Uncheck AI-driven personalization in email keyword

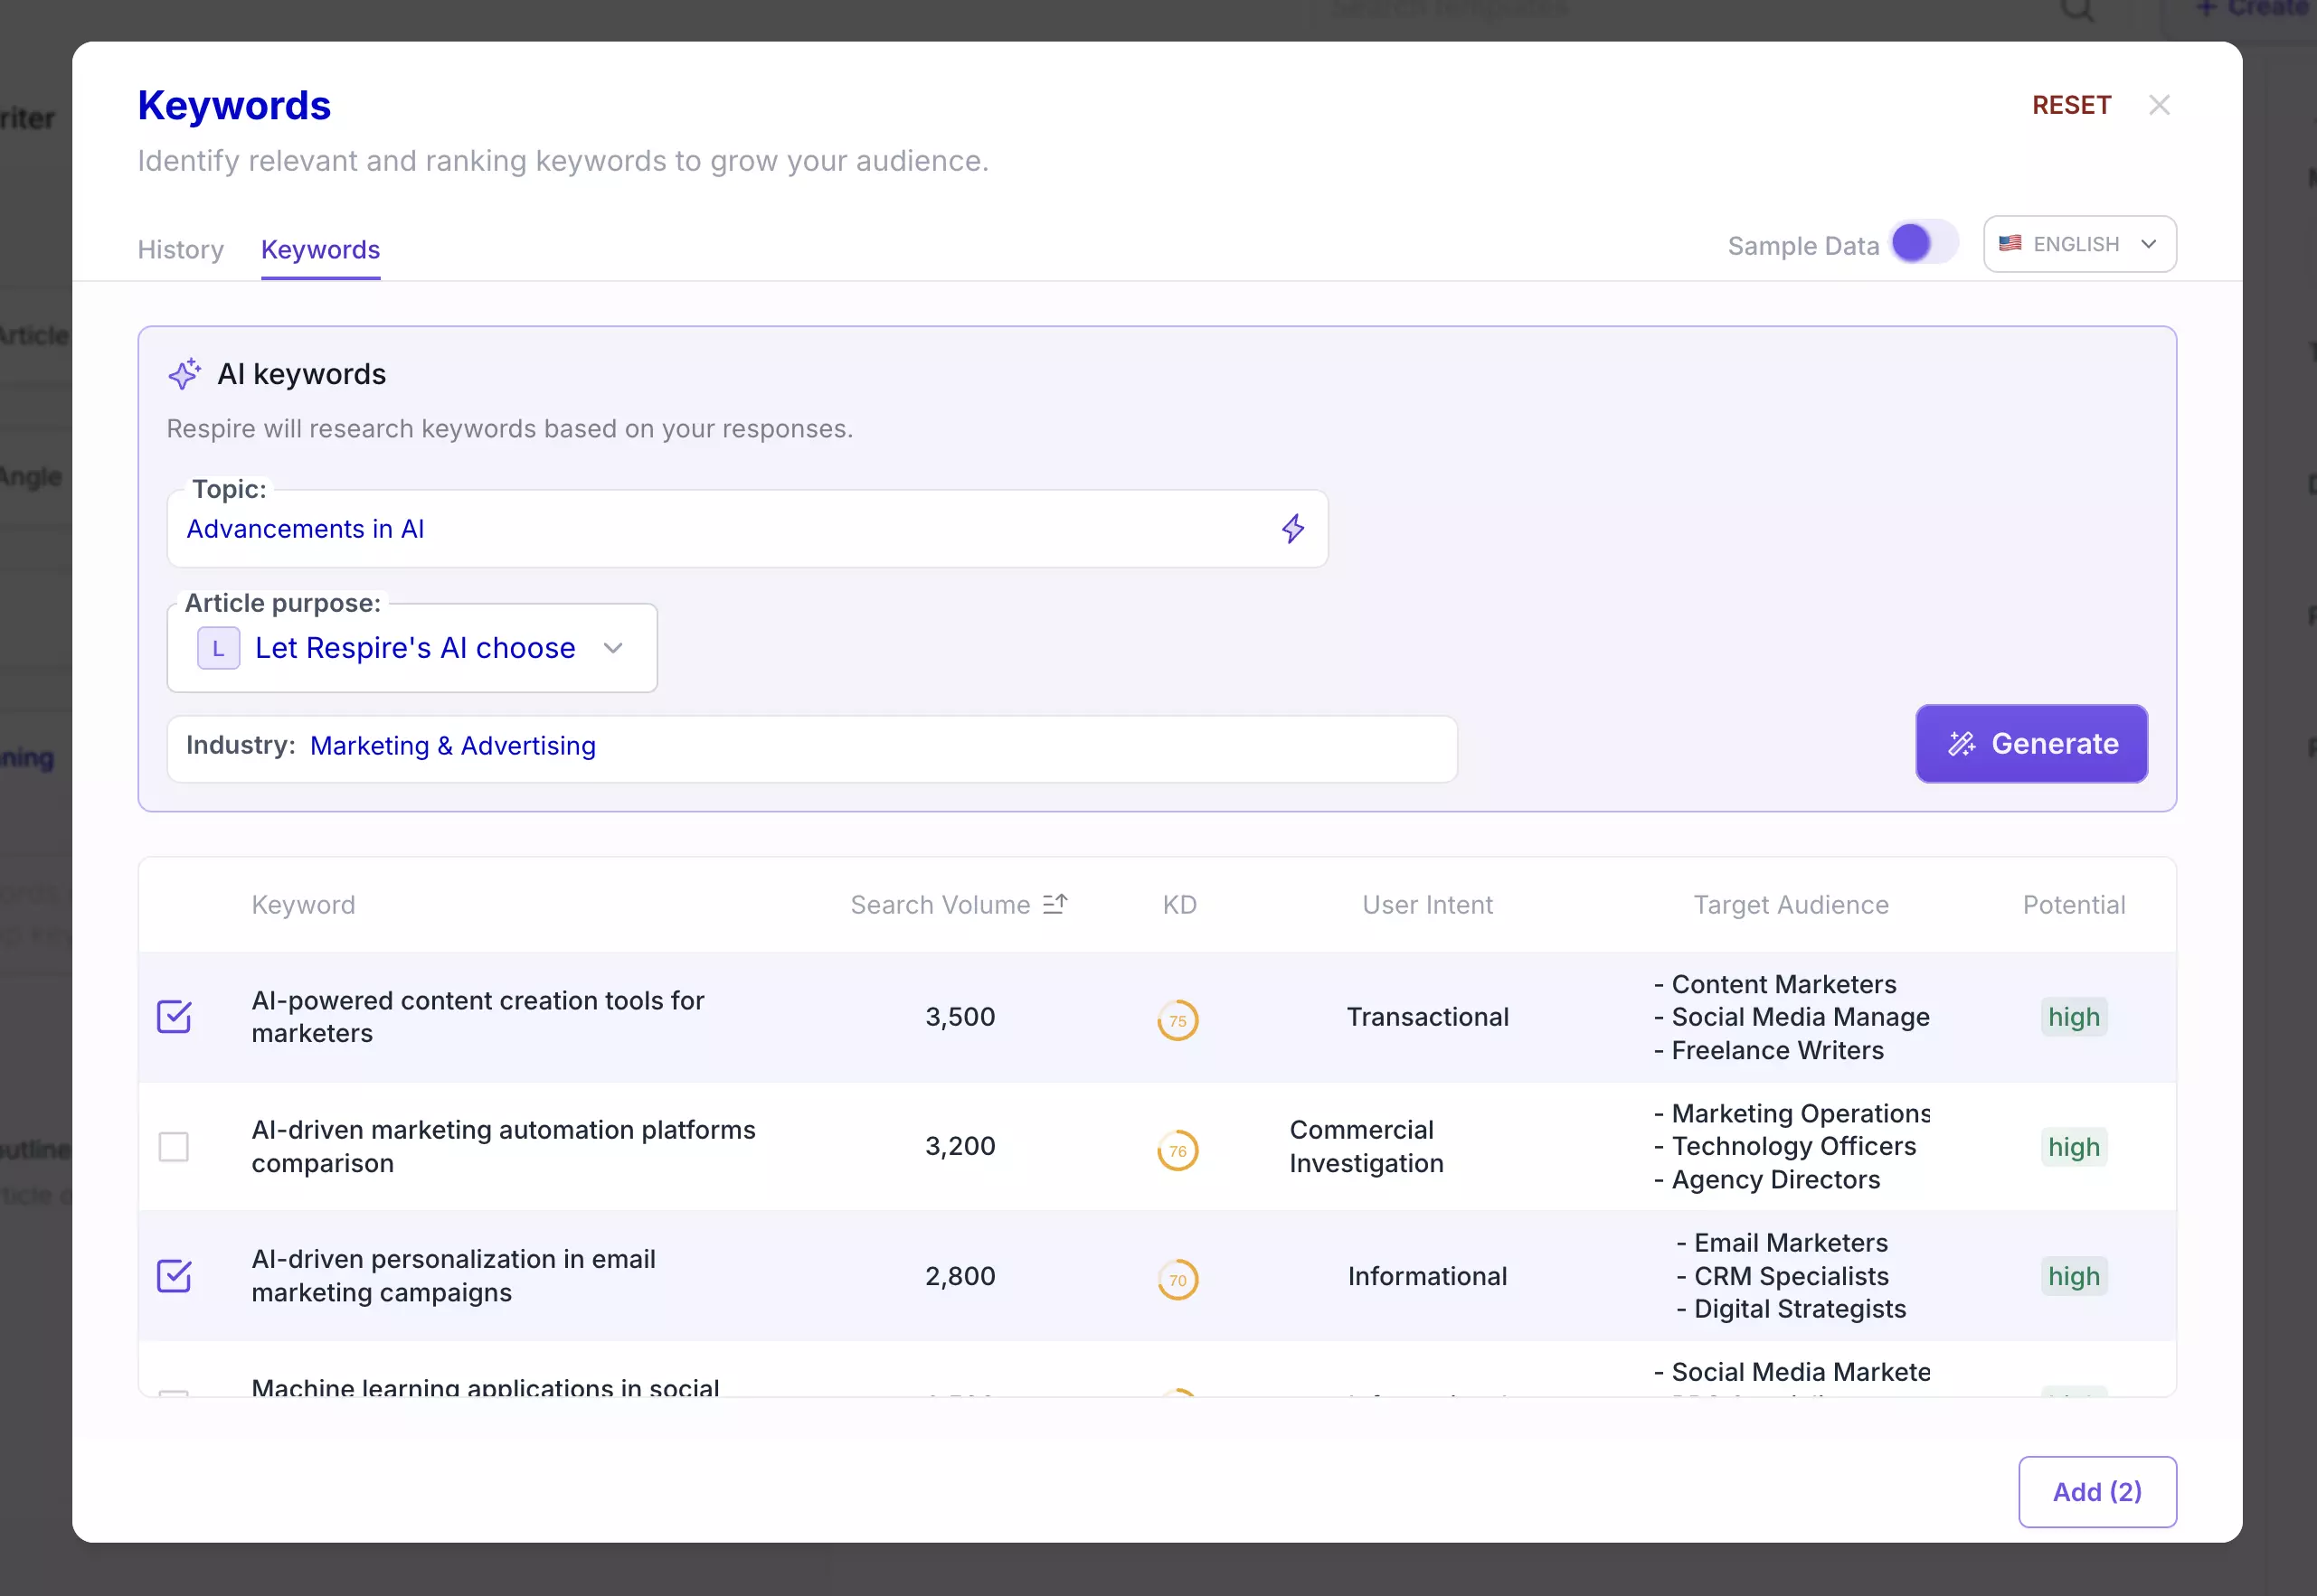[174, 1276]
